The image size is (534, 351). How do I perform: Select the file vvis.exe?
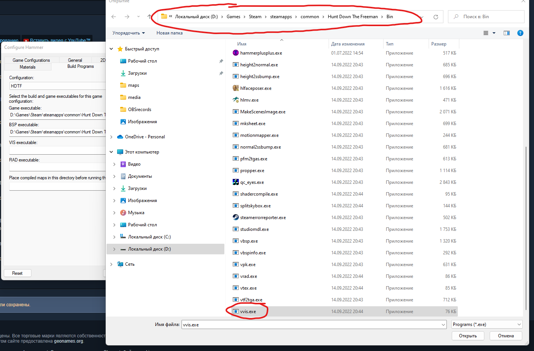click(248, 312)
